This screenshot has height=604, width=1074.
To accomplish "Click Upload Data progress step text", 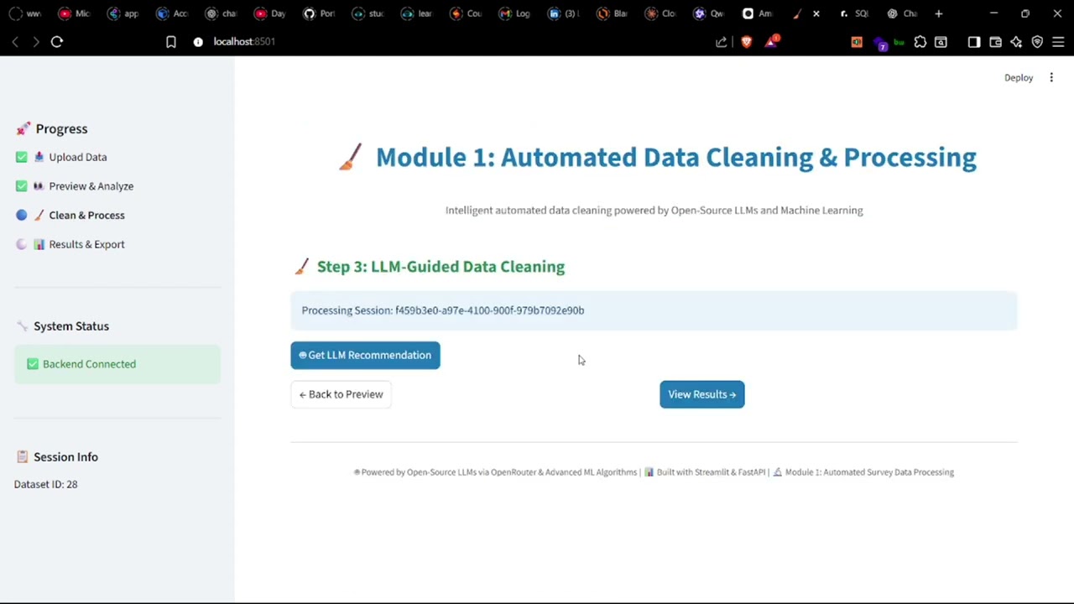I will (x=77, y=157).
